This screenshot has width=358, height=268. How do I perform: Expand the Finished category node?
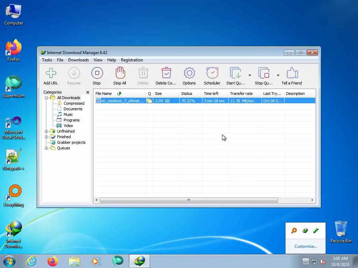click(x=46, y=137)
